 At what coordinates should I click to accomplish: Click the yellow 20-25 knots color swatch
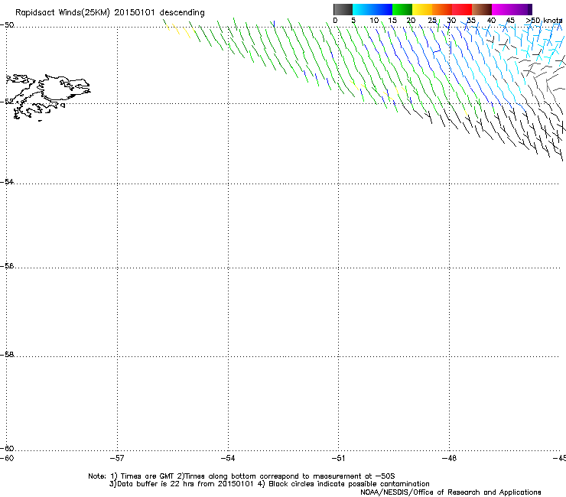(x=422, y=9)
